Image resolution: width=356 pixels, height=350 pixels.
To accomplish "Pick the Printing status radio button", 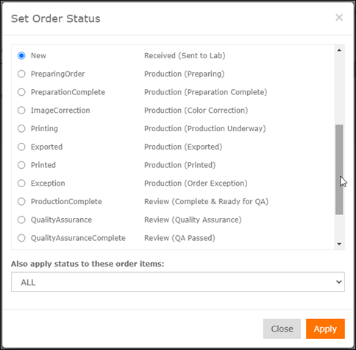I will (21, 128).
